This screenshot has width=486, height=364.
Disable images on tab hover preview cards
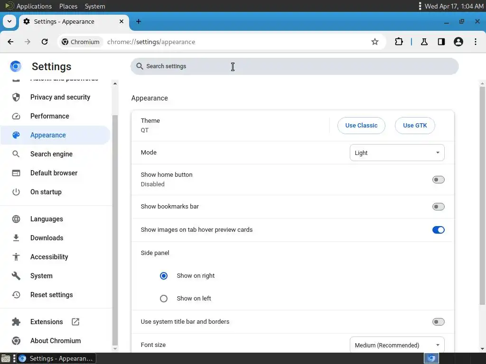(438, 230)
